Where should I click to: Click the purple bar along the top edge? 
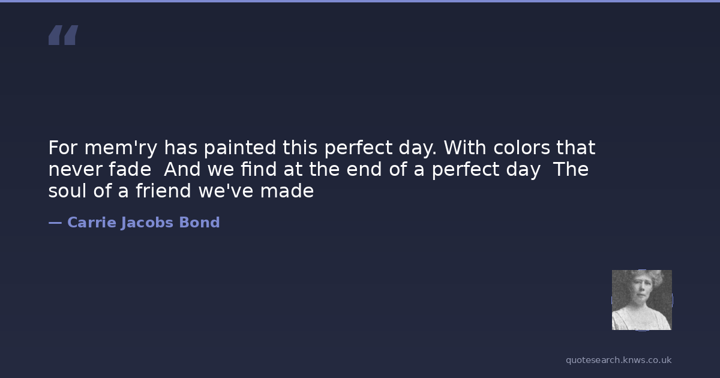360,1
